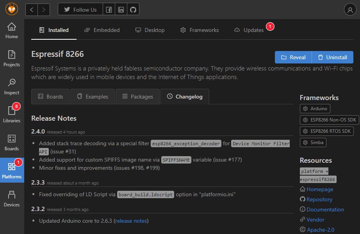This screenshot has height=234, width=360.
Task: Click the Twitter Follow Us button
Action: (80, 9)
